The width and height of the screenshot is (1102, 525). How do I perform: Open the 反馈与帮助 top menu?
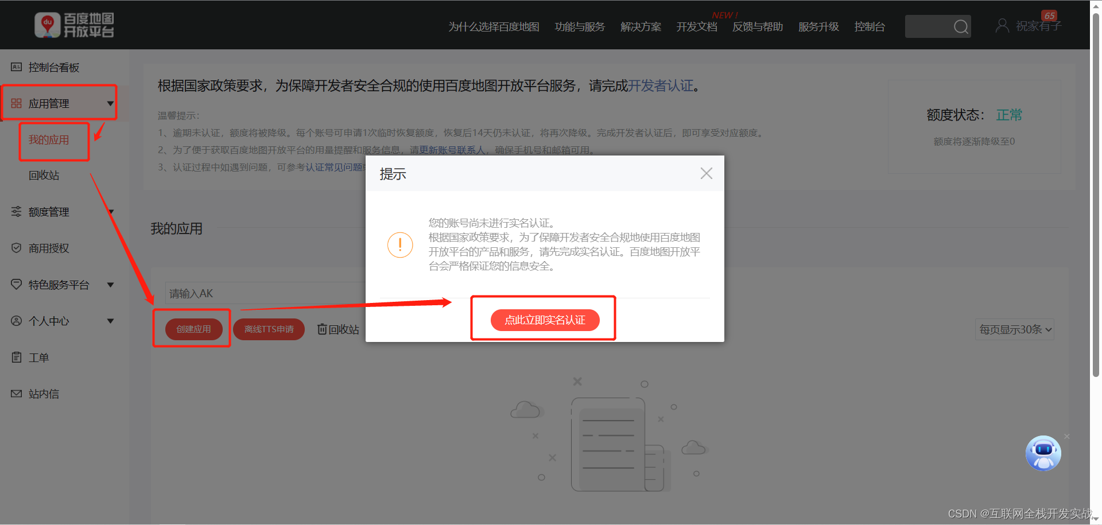(x=758, y=26)
